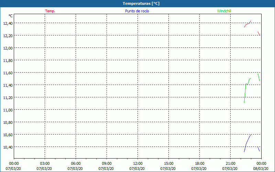Click the 11,00 y-axis value

point(8,110)
